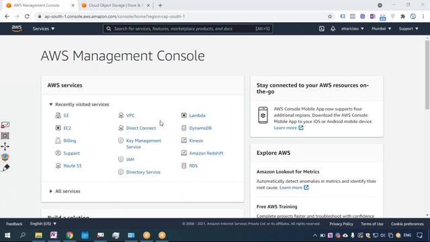Viewport: 430px width, 242px height.
Task: Open the Key Management Service link
Action: tap(144, 144)
